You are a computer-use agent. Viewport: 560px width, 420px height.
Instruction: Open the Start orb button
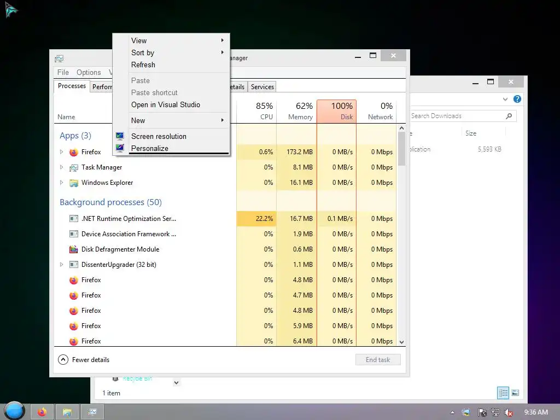[14, 411]
